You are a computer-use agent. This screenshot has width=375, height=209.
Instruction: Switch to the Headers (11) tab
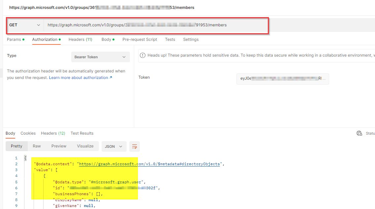point(80,39)
